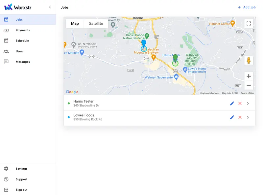Expand the Lowes Foods job details

248,117
